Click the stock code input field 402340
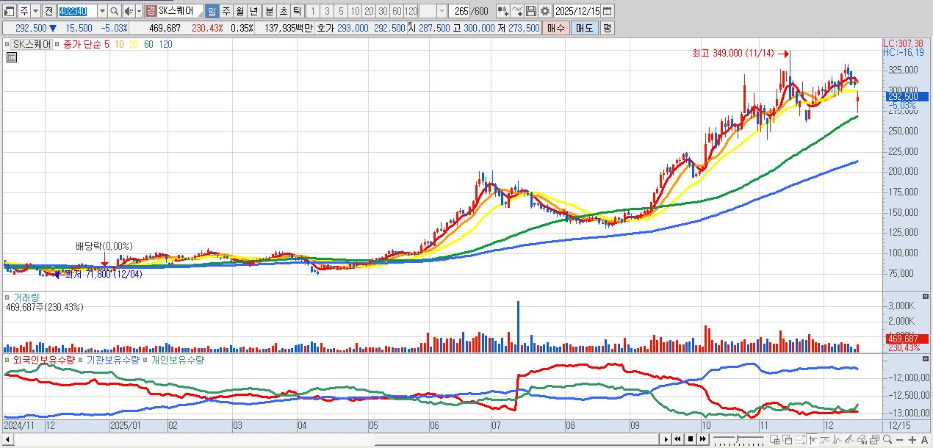933x448 pixels. [76, 12]
